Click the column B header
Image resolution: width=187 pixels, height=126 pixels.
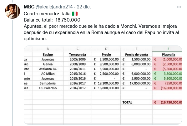click(x=48, y=49)
